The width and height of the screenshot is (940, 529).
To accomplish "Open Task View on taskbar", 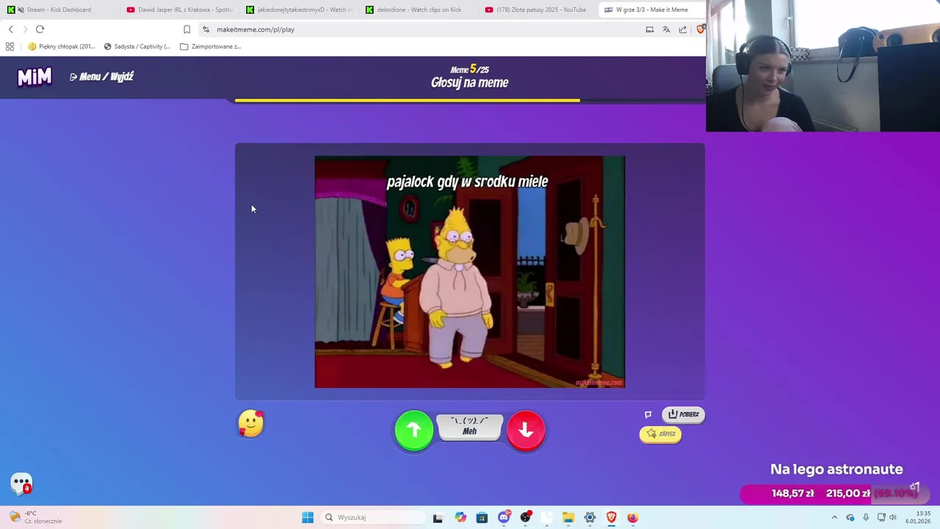I will click(438, 517).
